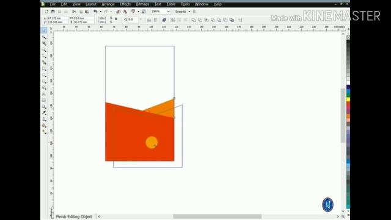Open the Window menu
The width and height of the screenshot is (391, 220).
point(202,4)
